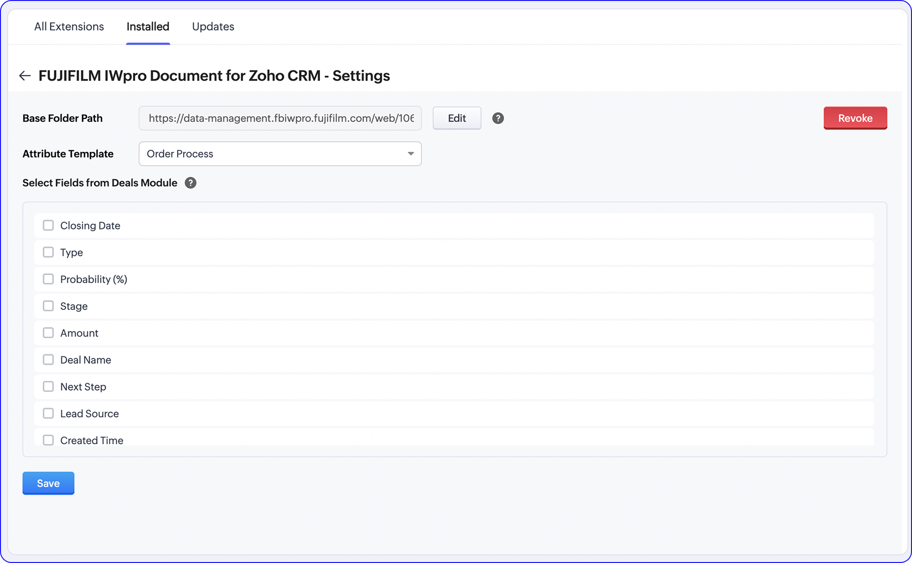
Task: Select the Lead Source checkbox
Action: point(48,414)
